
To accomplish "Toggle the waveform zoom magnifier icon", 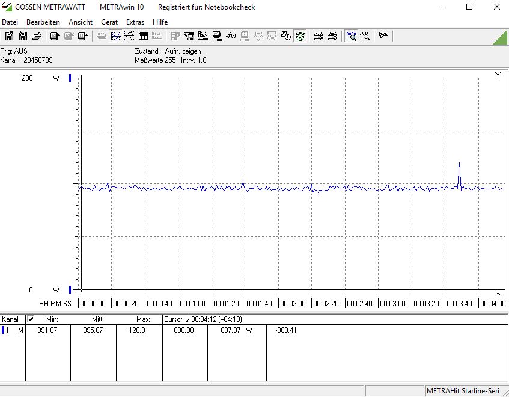I will 351,36.
